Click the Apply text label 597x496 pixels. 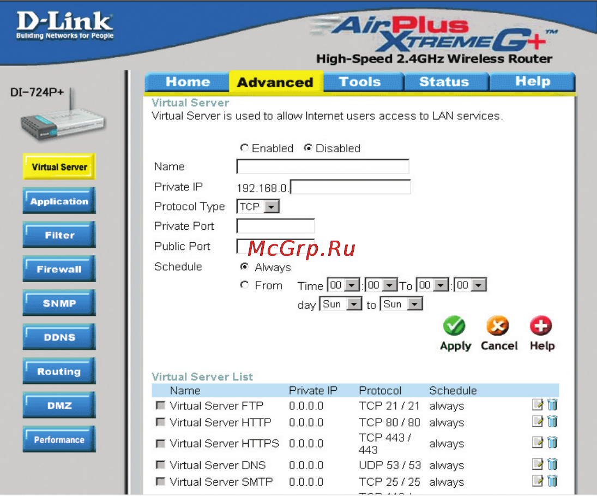pos(455,346)
